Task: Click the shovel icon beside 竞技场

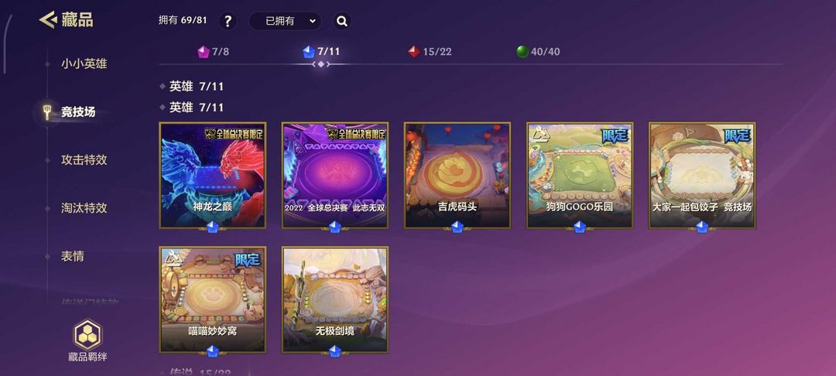Action: coord(47,112)
